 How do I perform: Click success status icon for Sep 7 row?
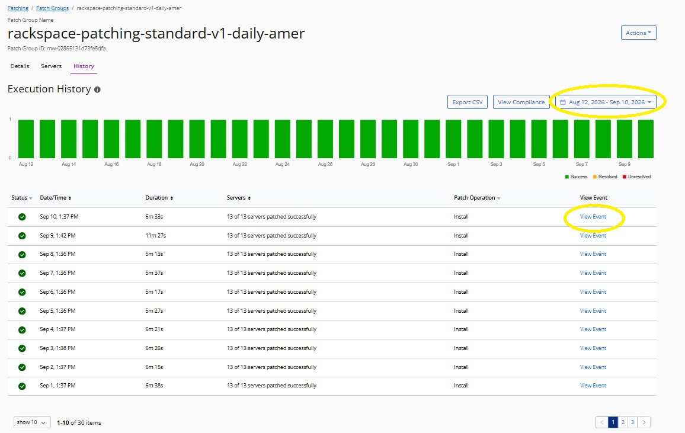[22, 273]
